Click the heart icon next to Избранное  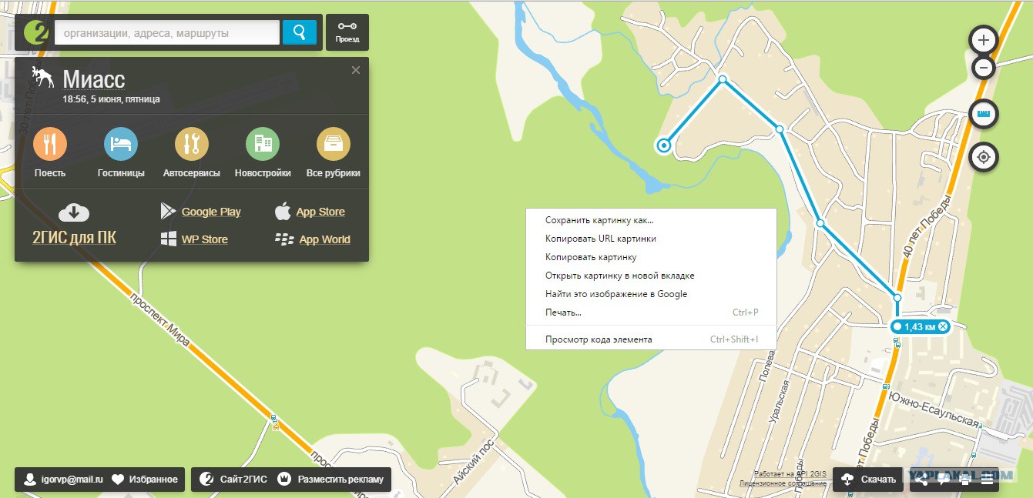118,480
